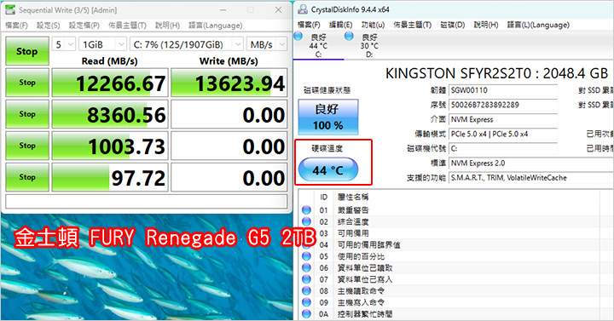The height and width of the screenshot is (321, 614).
Task: Click the blue status orb for drive C:
Action: point(298,37)
